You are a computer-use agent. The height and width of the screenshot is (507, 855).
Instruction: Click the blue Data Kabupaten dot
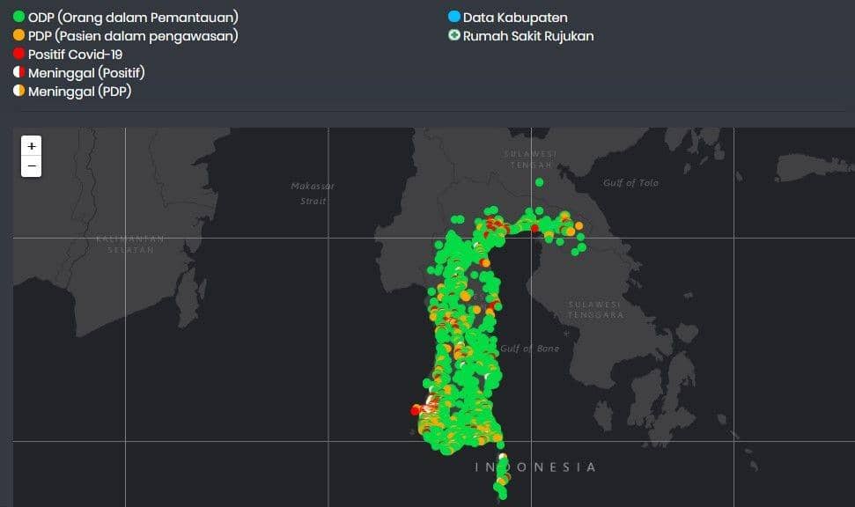[x=453, y=18]
